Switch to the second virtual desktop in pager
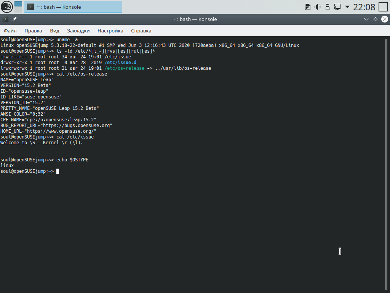The width and height of the screenshot is (390, 293). coord(18,10)
